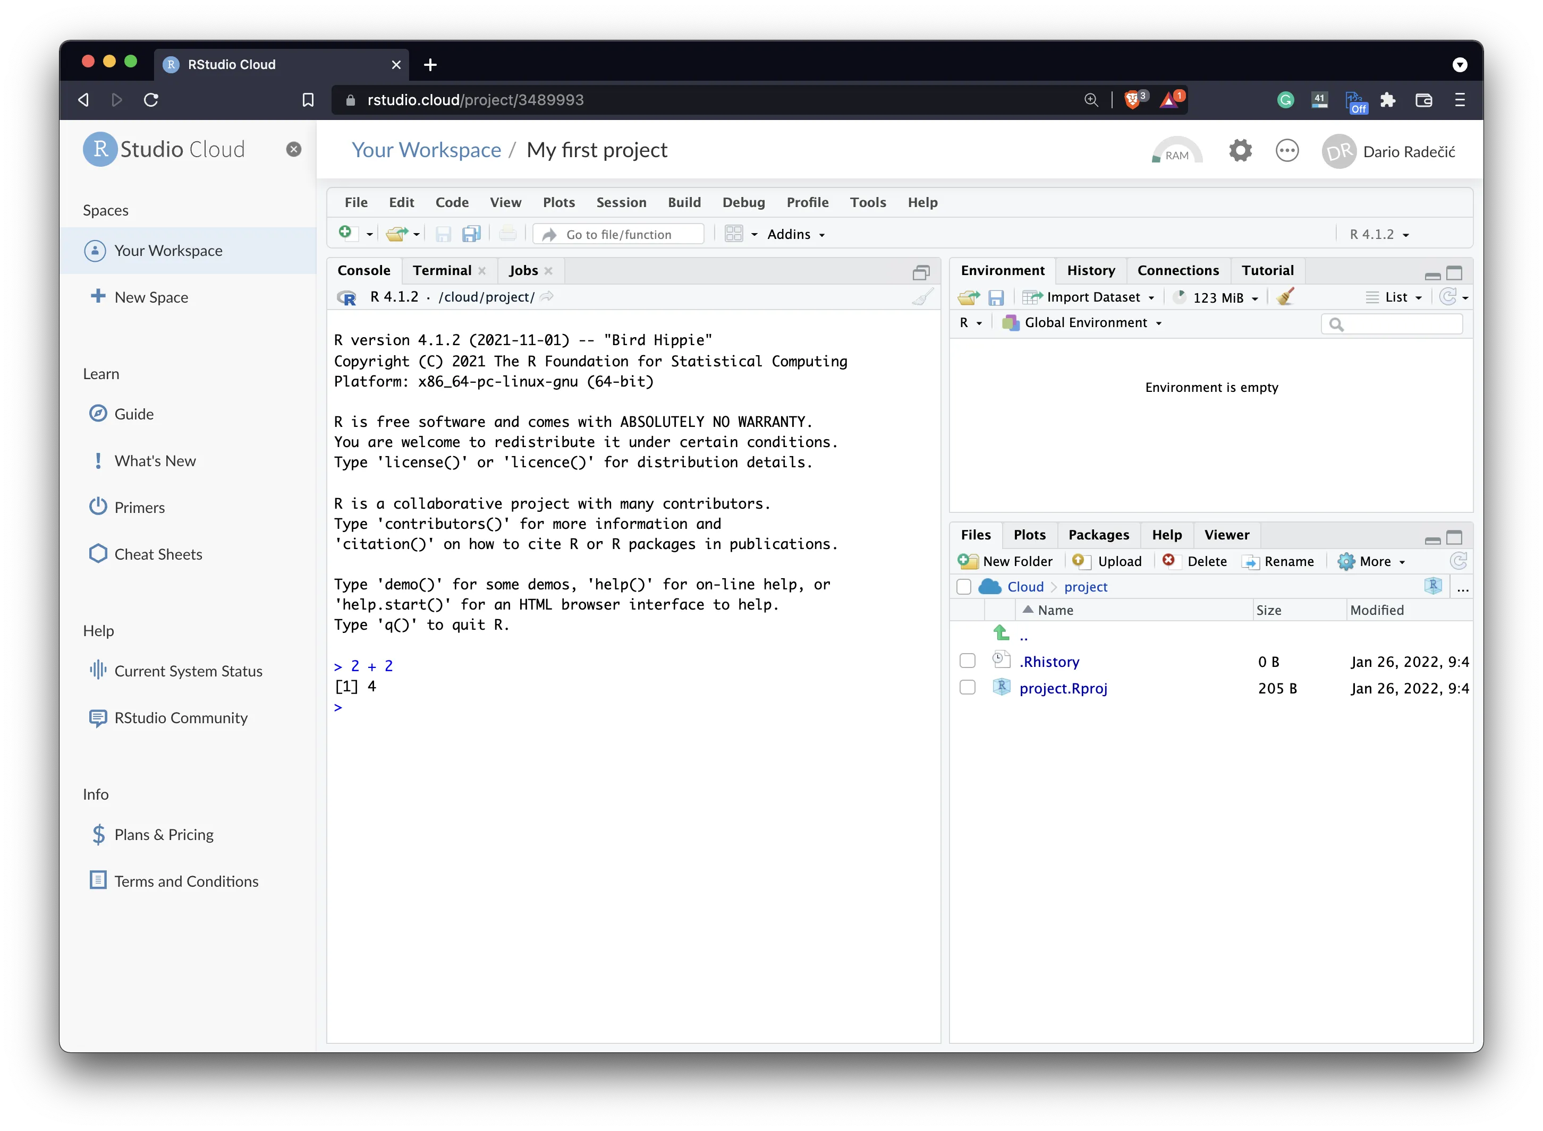The width and height of the screenshot is (1543, 1131).
Task: Open the Cheat Sheets link
Action: (158, 554)
